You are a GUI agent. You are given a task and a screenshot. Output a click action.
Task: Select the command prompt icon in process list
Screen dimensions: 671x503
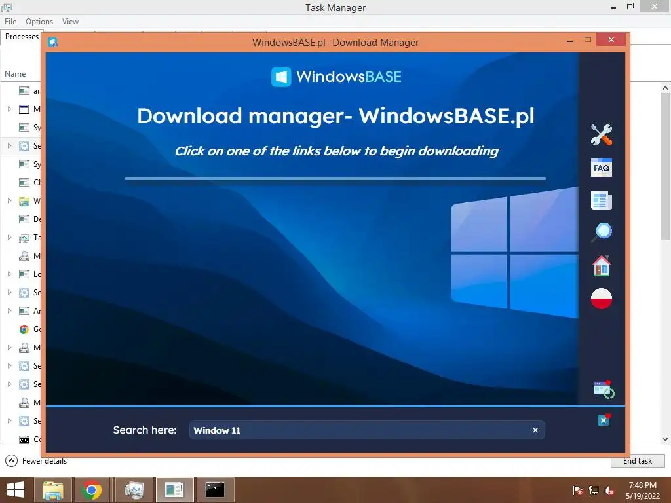coord(24,439)
